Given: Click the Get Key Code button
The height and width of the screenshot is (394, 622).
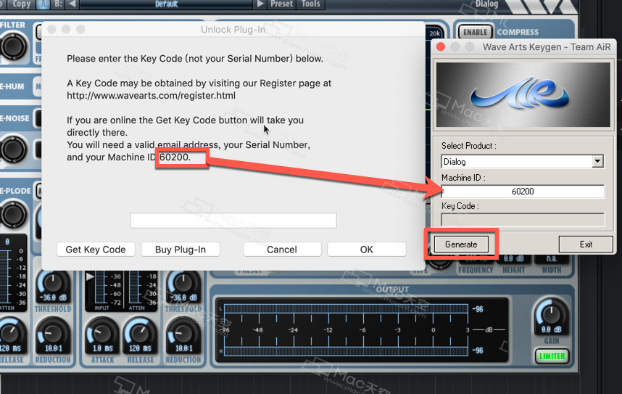Looking at the screenshot, I should click(96, 250).
